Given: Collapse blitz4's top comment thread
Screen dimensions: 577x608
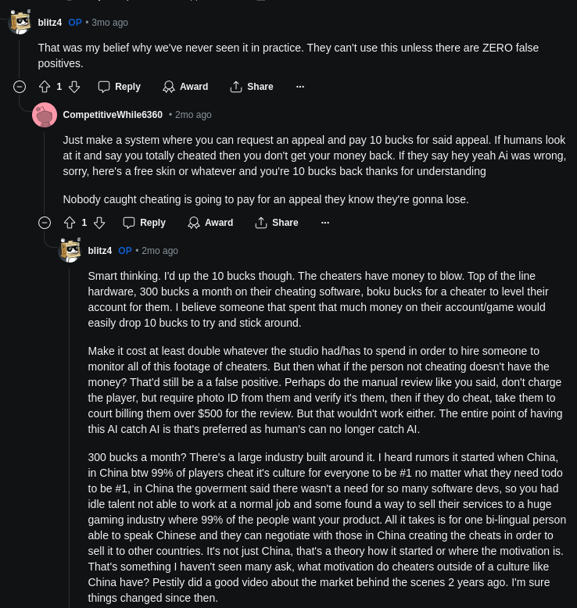Looking at the screenshot, I should point(20,87).
